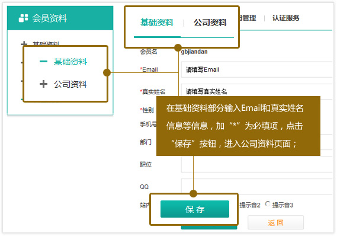Switch to the 公司资料 tab
This screenshot has width=337, height=236.
point(210,23)
